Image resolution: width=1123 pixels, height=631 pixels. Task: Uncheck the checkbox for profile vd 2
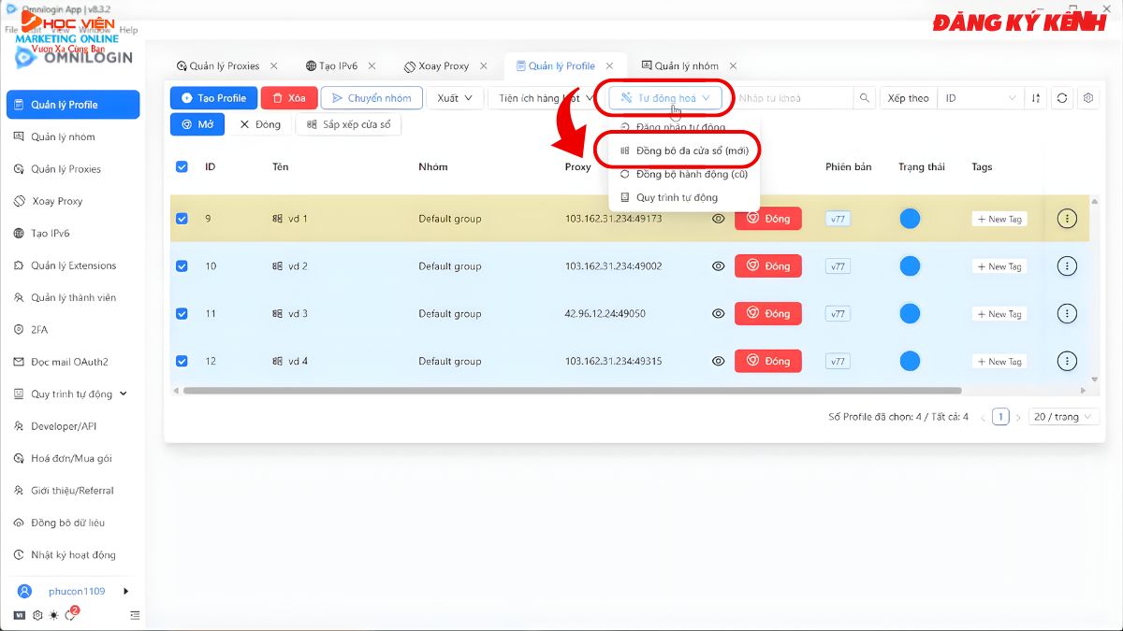click(x=182, y=266)
